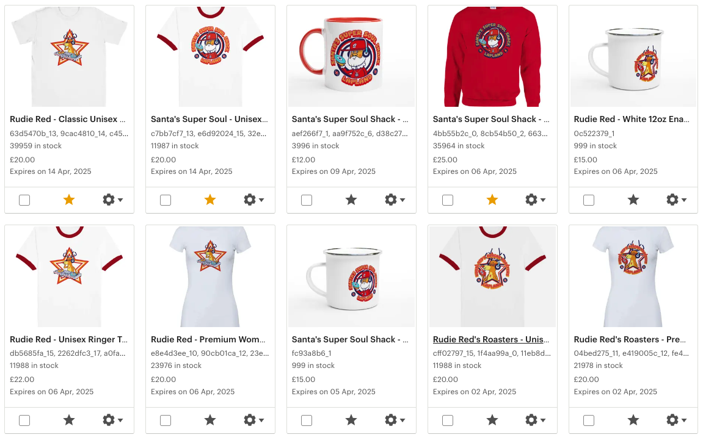The width and height of the screenshot is (703, 440).
Task: Check the Rudie Red's Roasters Premium listing box
Action: coord(589,420)
